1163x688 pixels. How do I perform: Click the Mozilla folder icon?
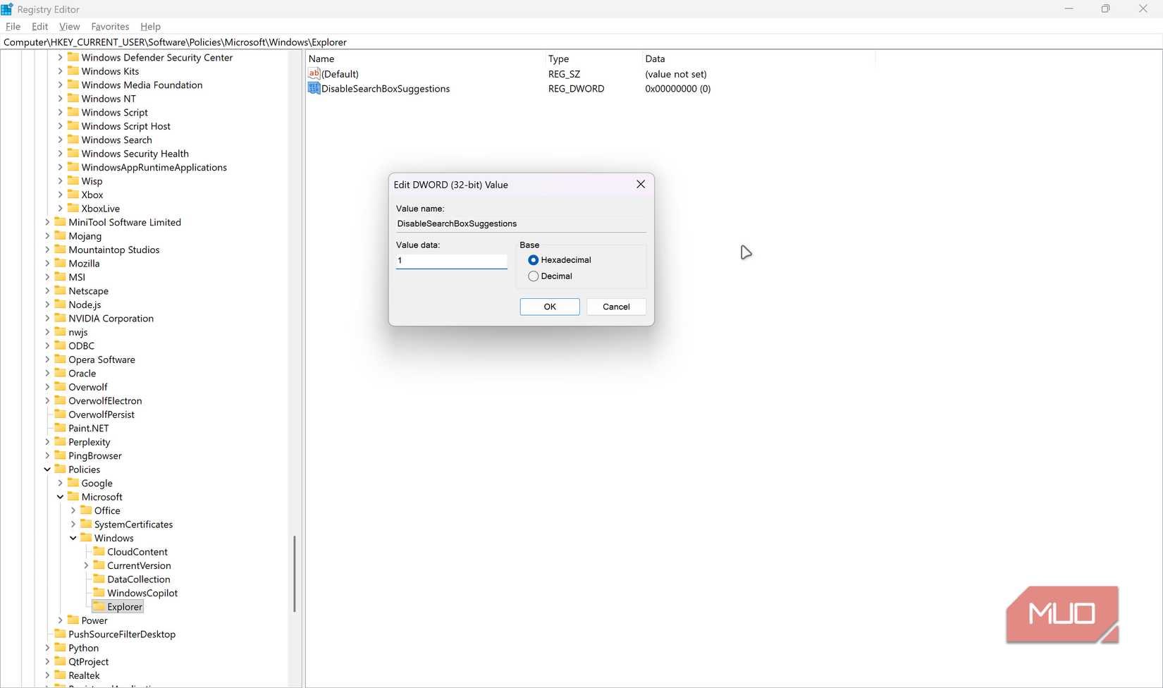point(60,263)
